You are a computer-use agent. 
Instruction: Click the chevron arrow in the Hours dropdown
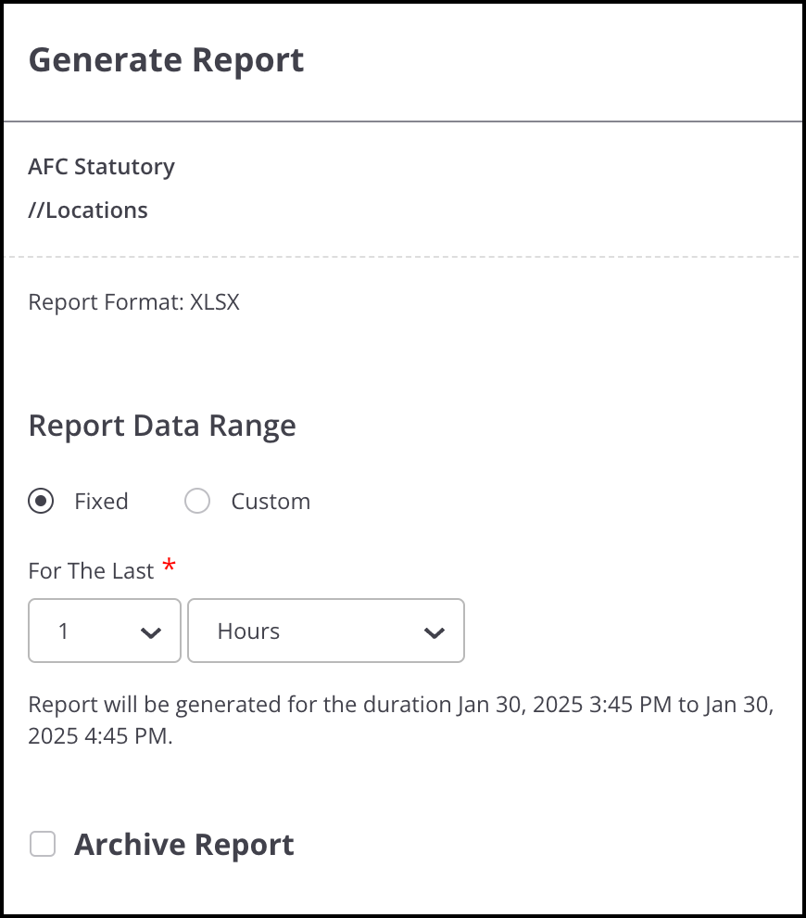[434, 632]
